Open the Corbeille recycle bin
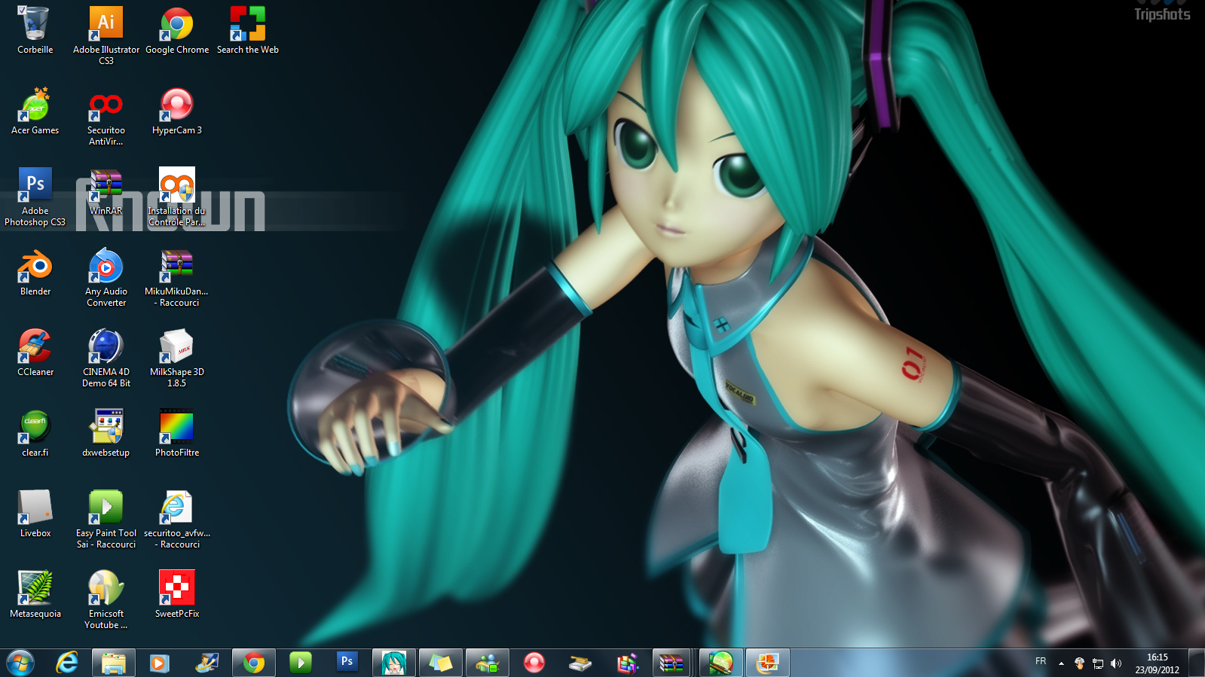 pos(35,31)
